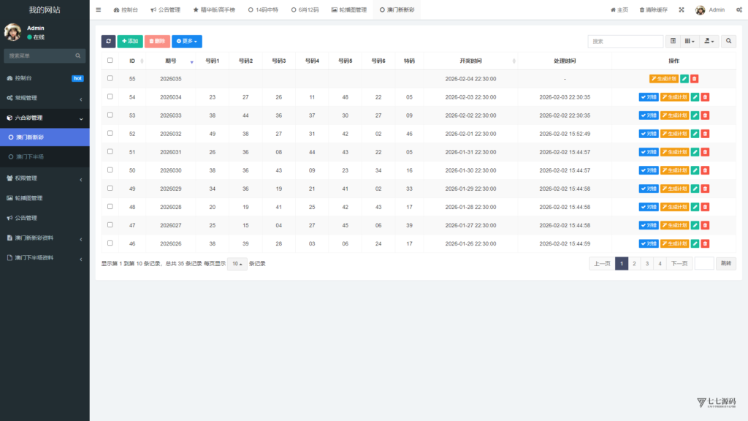Toggle the table card view icon
Viewport: 748px width, 421px height.
pos(673,42)
